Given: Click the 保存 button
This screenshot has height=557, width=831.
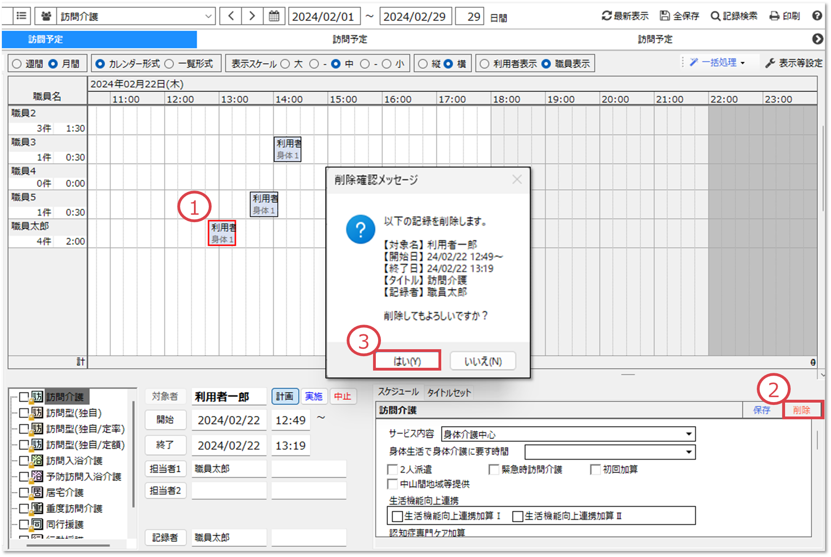Looking at the screenshot, I should (x=761, y=410).
